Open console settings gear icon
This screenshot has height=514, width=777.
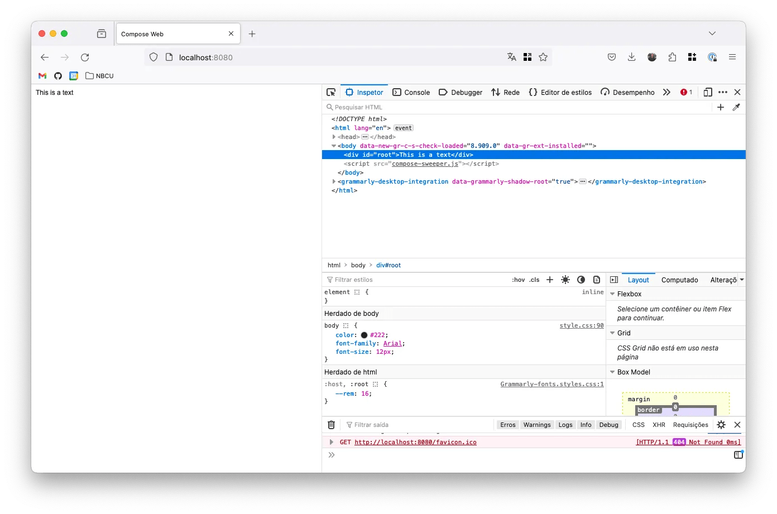721,425
